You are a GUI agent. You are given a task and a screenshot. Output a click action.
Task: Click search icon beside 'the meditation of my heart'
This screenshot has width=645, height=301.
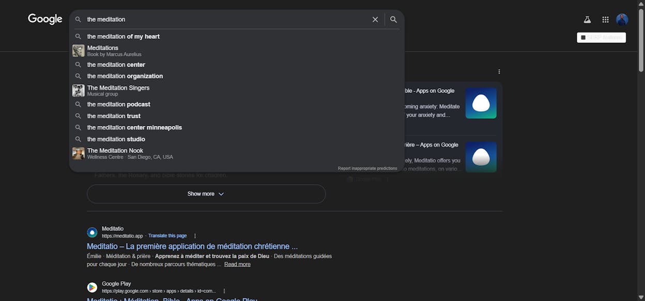pyautogui.click(x=79, y=37)
